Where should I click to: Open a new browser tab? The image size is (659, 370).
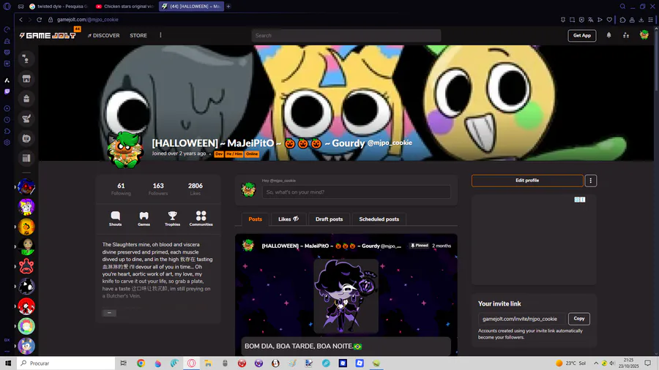228,7
